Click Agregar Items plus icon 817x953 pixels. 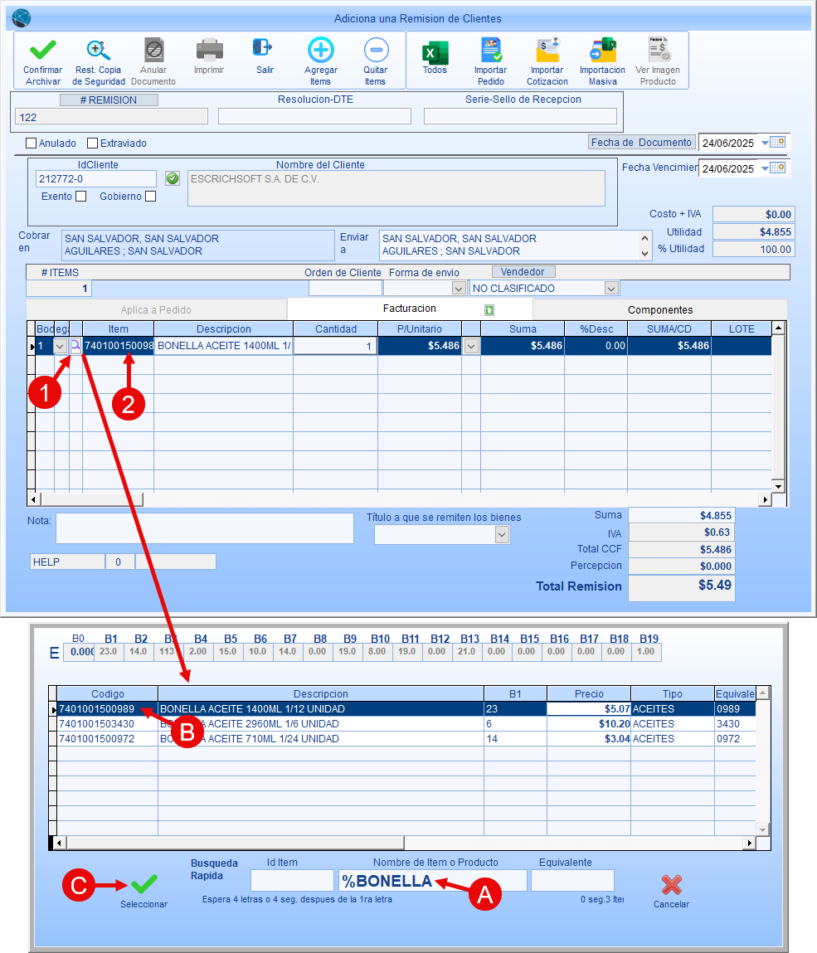[321, 50]
